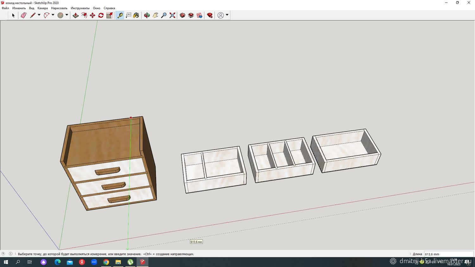This screenshot has width=475, height=267.
Task: Select the Offset tool
Action: (84, 15)
